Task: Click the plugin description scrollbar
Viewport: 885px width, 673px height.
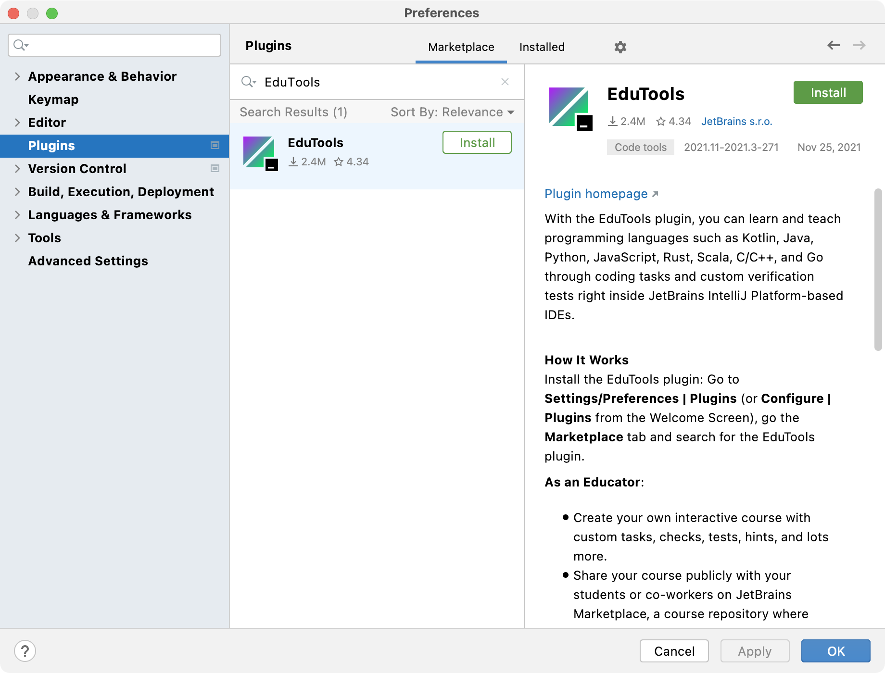Action: pyautogui.click(x=878, y=270)
